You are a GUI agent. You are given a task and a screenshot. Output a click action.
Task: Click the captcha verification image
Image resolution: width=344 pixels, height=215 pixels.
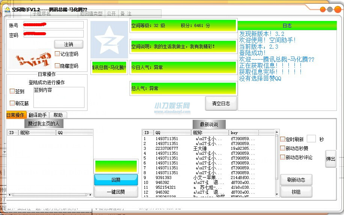(x=30, y=58)
